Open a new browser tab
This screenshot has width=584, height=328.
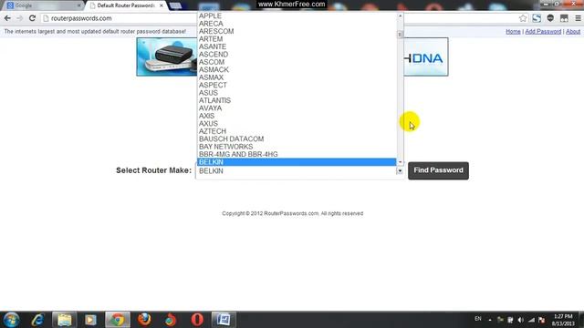coord(175,5)
